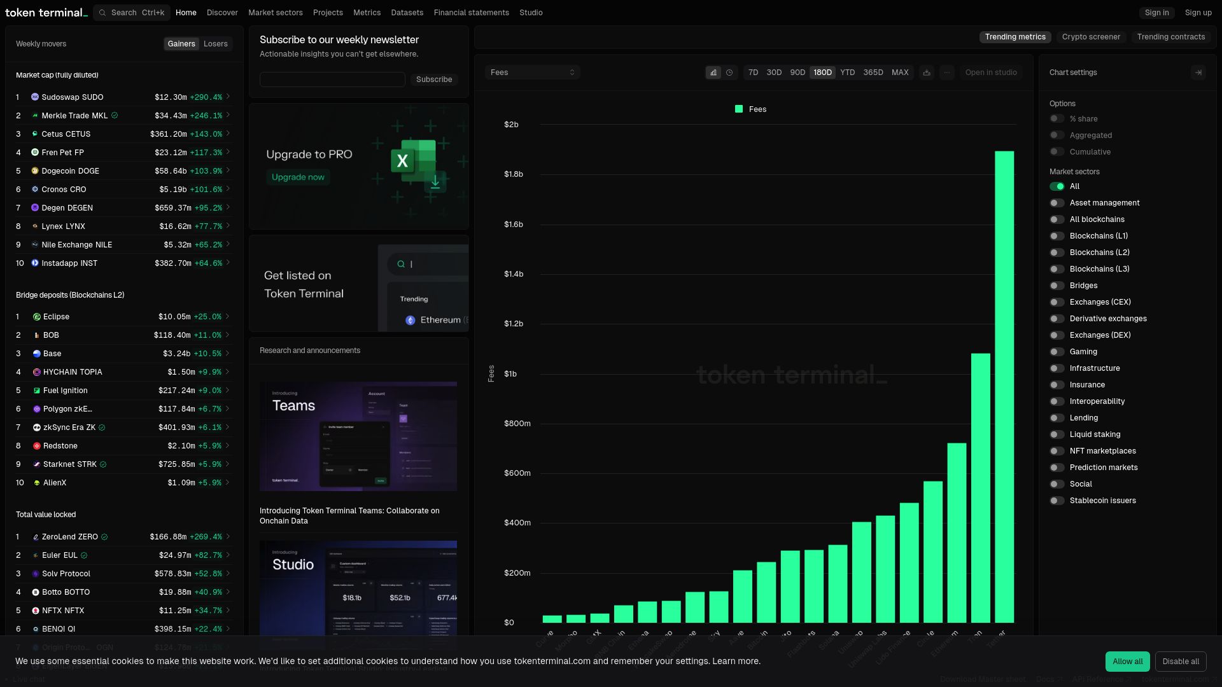Viewport: 1222px width, 687px height.
Task: Enable the Cumulative option toggle
Action: point(1057,152)
